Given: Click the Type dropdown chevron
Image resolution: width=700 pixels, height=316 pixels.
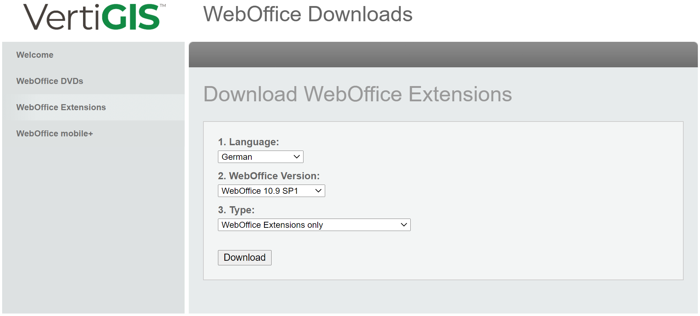Looking at the screenshot, I should point(403,225).
